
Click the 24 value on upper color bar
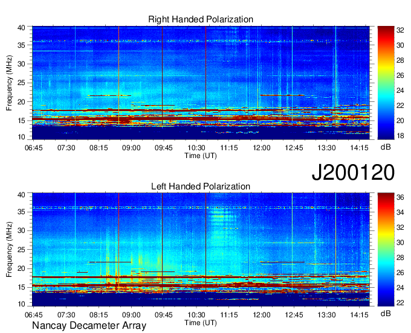point(400,90)
